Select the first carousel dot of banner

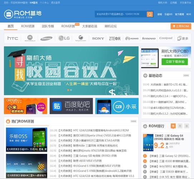[68, 90]
